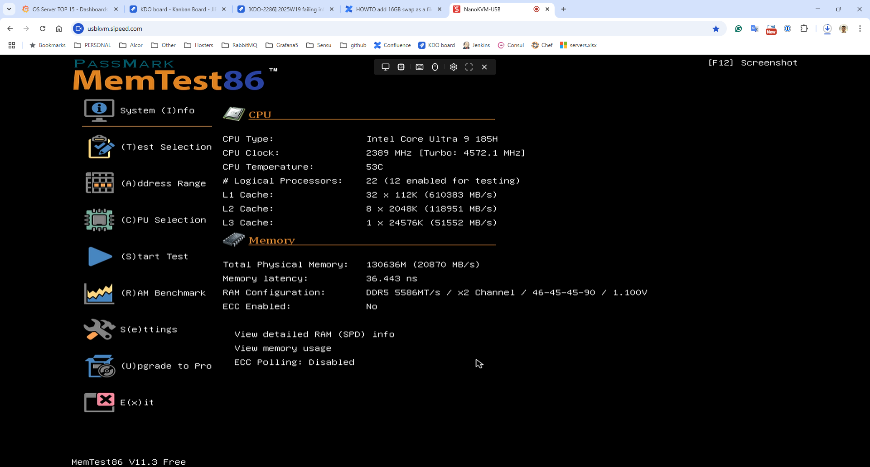Click View memory usage link

tap(282, 348)
